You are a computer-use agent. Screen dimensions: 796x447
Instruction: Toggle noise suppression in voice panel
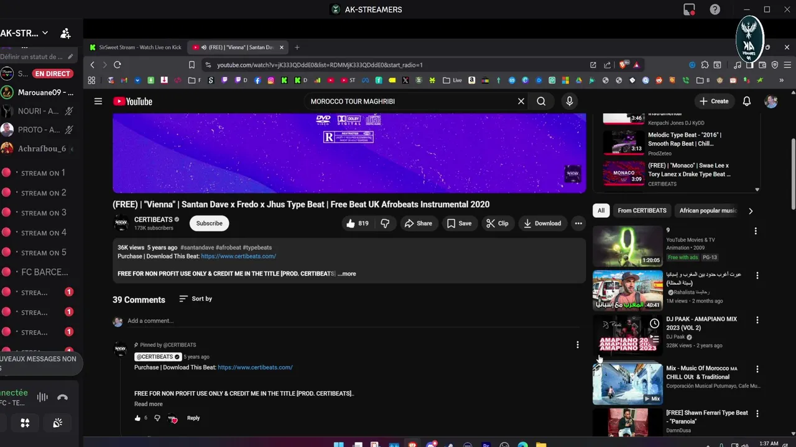click(x=42, y=397)
